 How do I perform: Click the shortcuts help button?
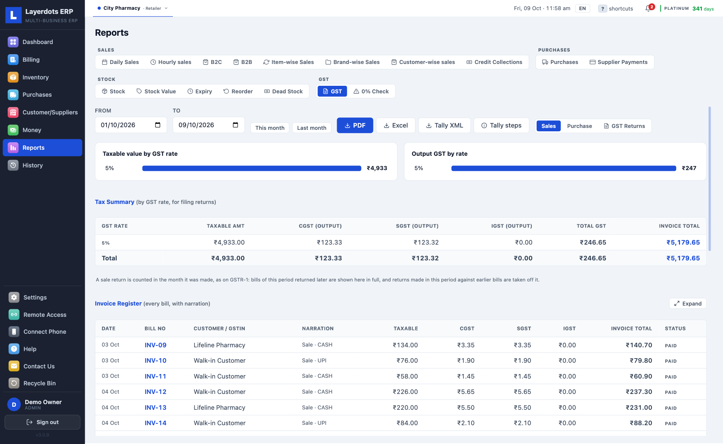click(616, 8)
